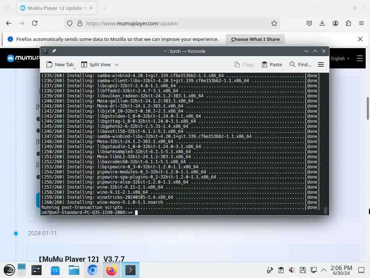Click the wine-mono-9.1.0 install line
This screenshot has width=370, height=278.
181,202
